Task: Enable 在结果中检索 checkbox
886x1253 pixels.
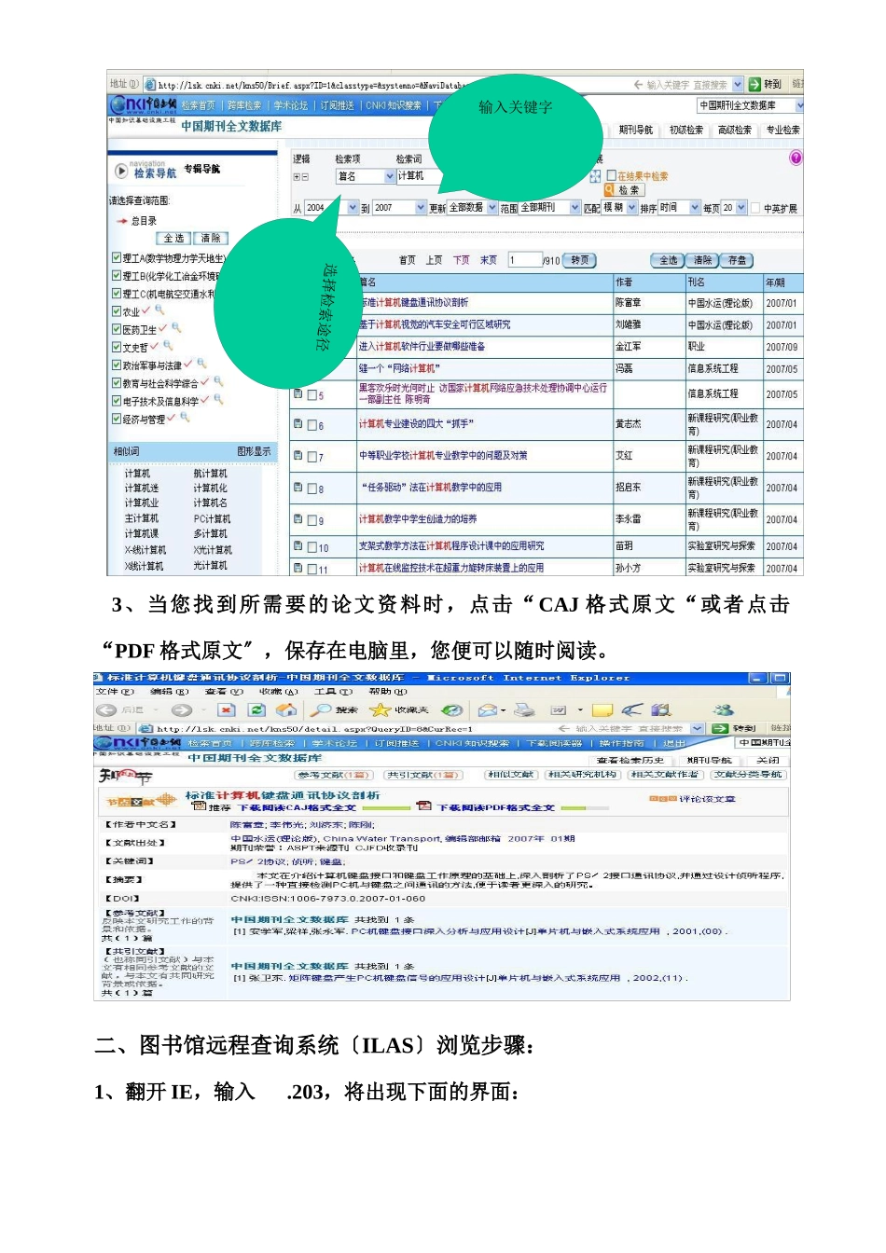Action: (x=611, y=174)
